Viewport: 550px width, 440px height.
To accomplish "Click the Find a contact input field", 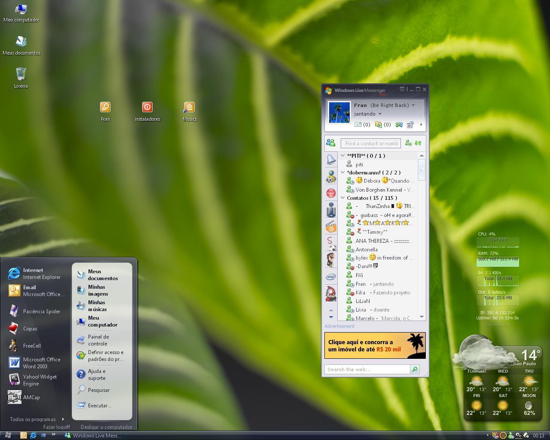I will click(371, 144).
